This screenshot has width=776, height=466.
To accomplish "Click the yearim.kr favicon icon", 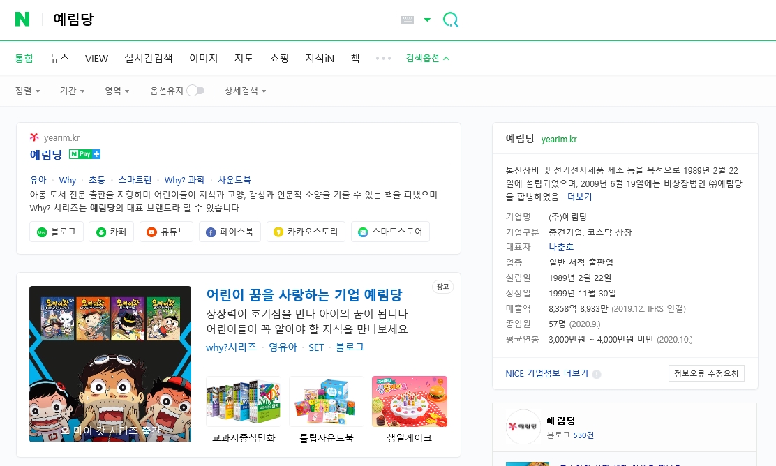I will pyautogui.click(x=34, y=137).
